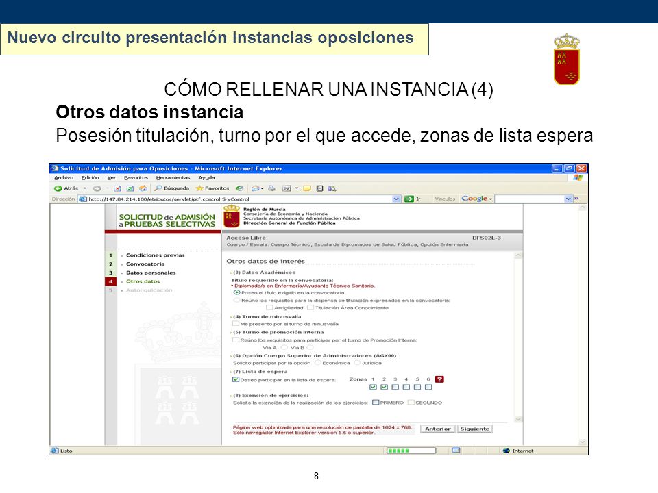Open the Google logo dropdown arrow
The image size is (658, 493).
point(490,199)
